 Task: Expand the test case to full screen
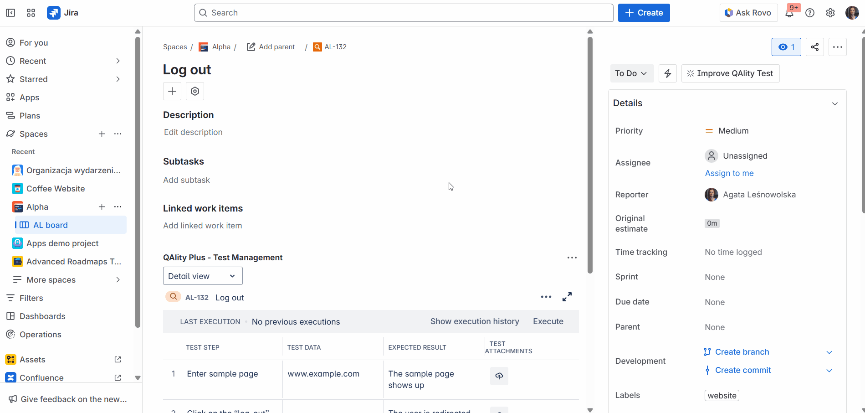click(567, 297)
